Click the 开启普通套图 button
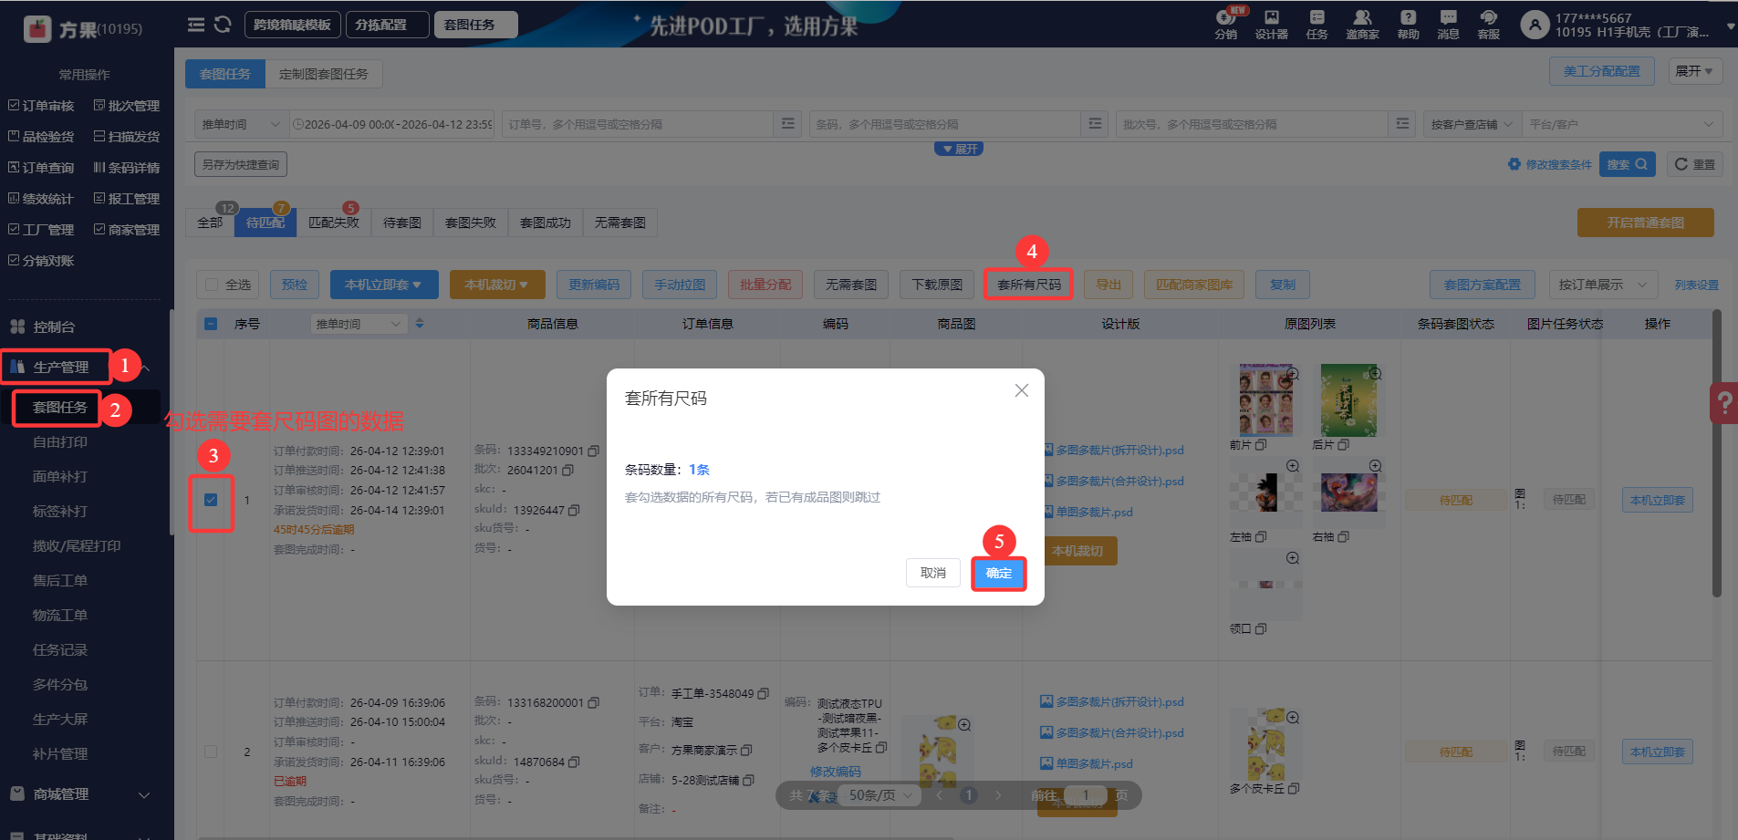 (1644, 222)
